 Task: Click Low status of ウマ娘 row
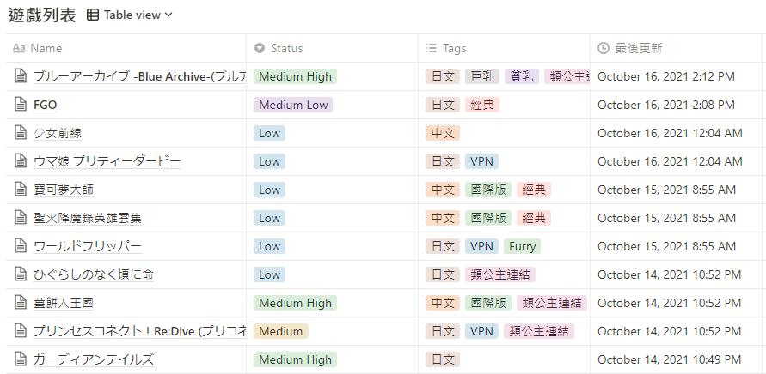point(269,161)
